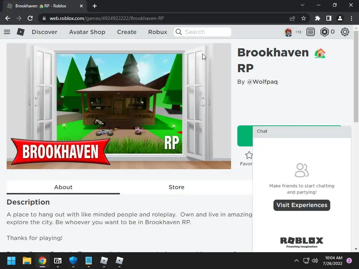The image size is (359, 269).
Task: Click the Roblox logo home icon
Action: (21, 32)
